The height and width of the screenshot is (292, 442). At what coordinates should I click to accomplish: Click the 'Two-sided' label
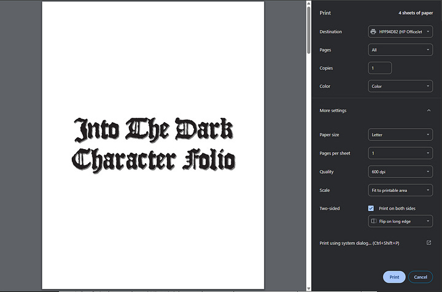(x=330, y=209)
